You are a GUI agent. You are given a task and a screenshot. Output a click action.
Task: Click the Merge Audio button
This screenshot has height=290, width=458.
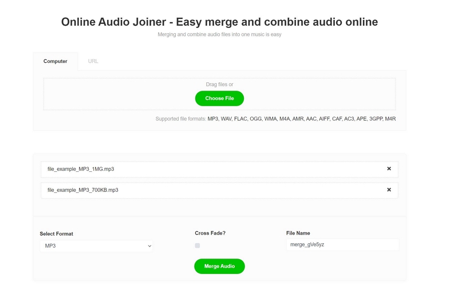[219, 266]
